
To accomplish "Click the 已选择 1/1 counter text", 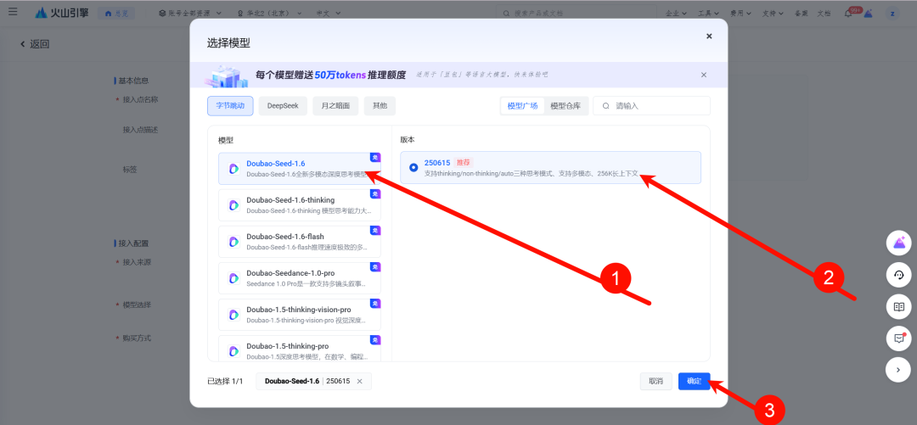I will coord(225,381).
